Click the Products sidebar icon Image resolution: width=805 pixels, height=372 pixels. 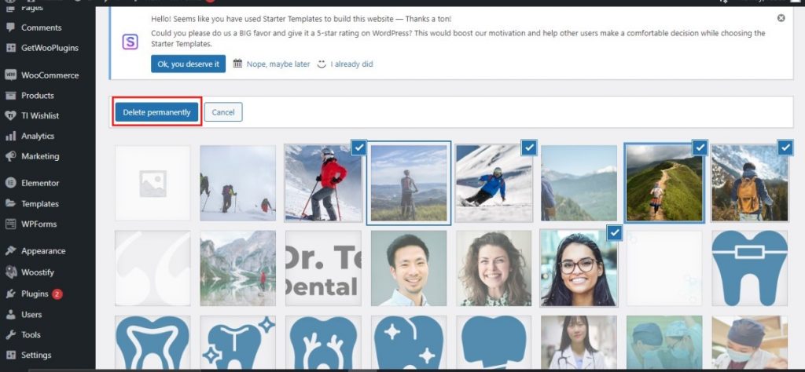tap(10, 95)
